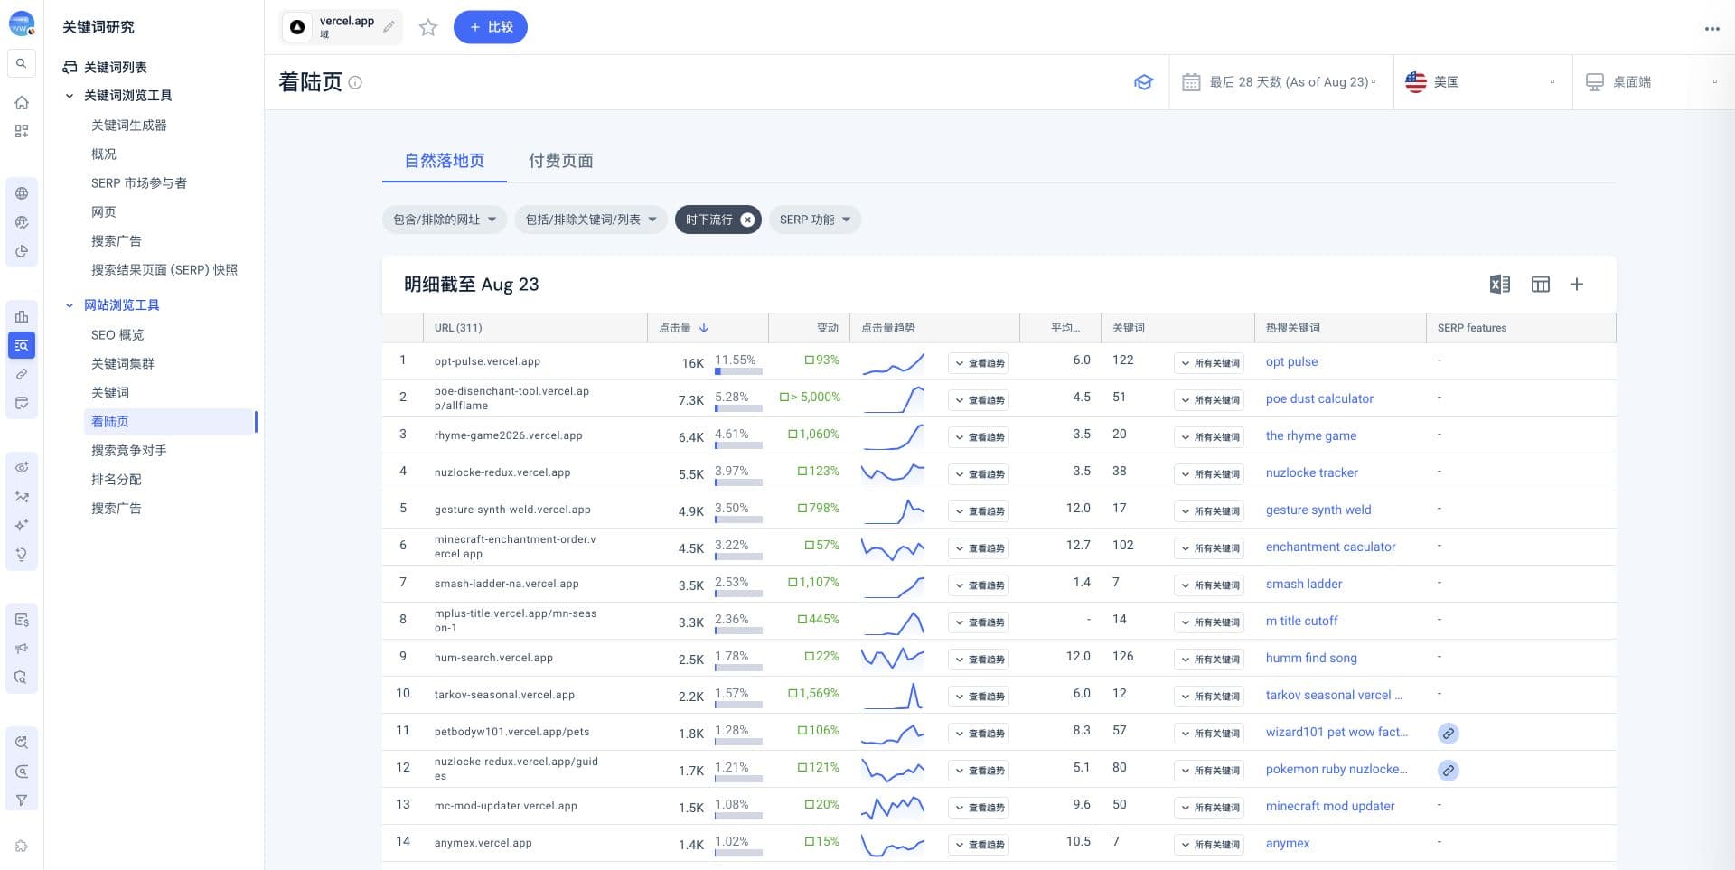Switch to the 自然落地页 tab
The width and height of the screenshot is (1735, 870).
[445, 161]
